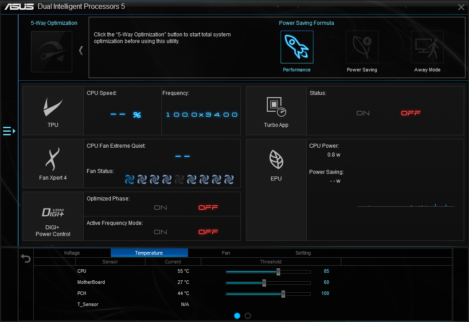
Task: Select the Power Saving leaf icon
Action: pos(362,47)
